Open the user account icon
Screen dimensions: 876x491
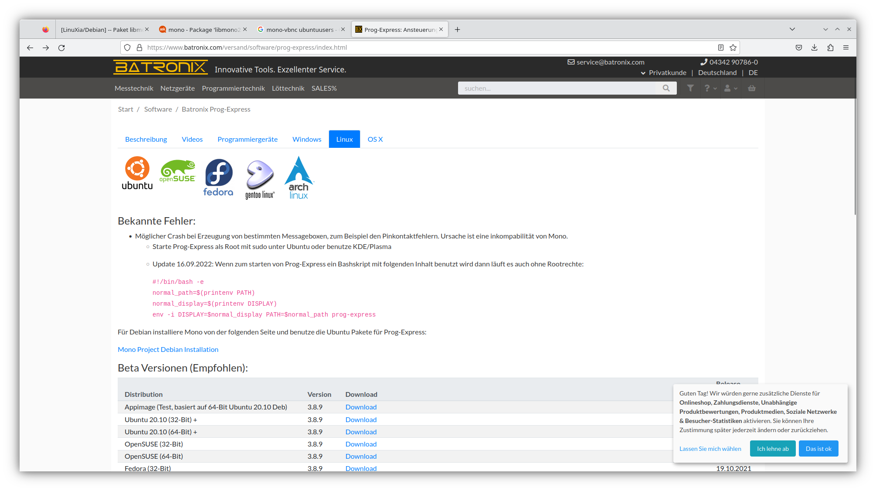pos(728,88)
